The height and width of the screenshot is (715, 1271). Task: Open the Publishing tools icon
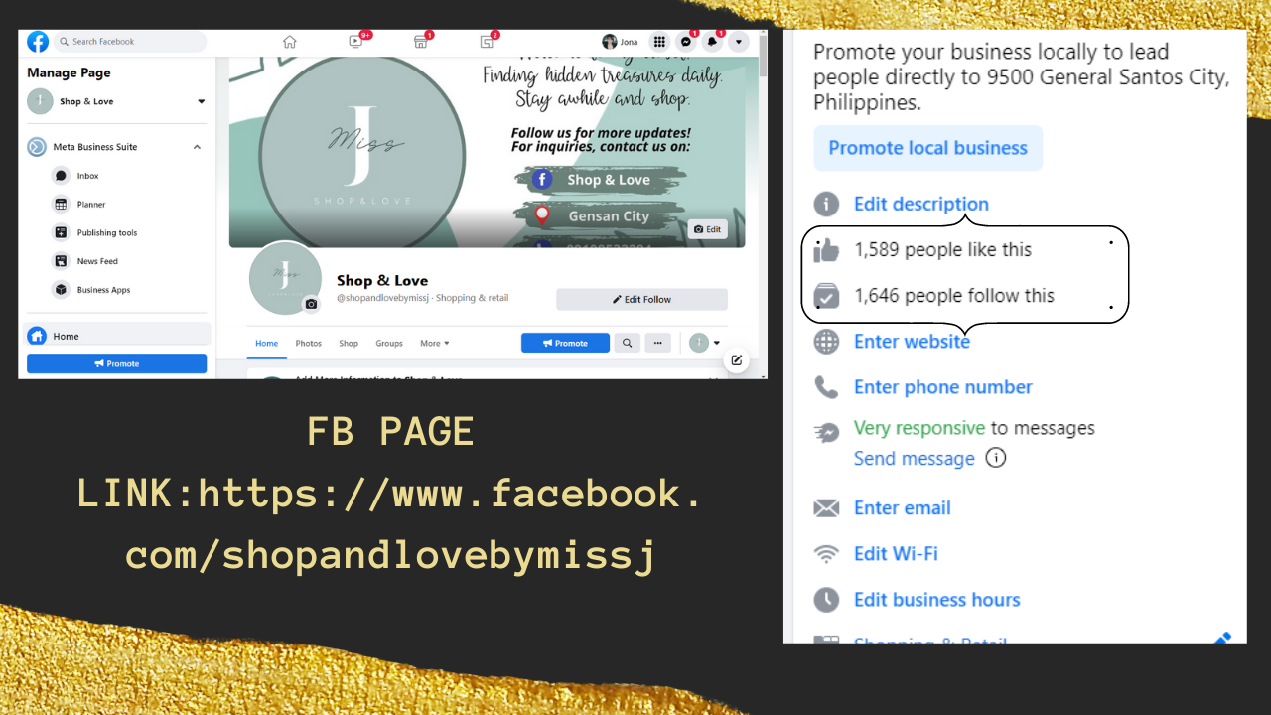coord(61,233)
